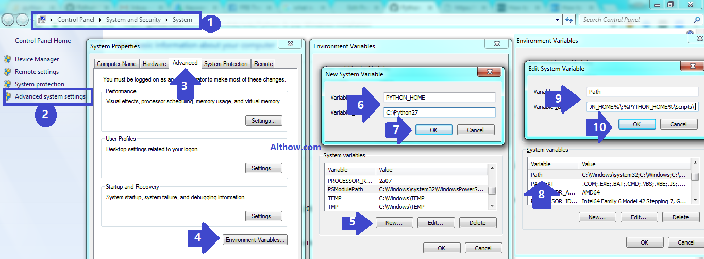Click System and Security in the breadcrumb
Viewport: 704px width, 259px height.
click(133, 20)
